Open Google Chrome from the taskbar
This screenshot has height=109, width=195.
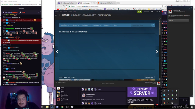coord(62,107)
